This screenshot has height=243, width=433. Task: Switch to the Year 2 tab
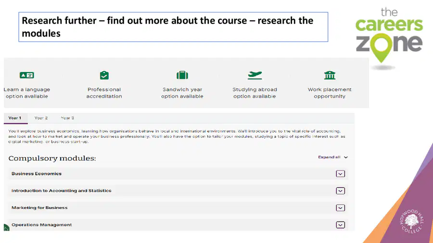point(41,118)
